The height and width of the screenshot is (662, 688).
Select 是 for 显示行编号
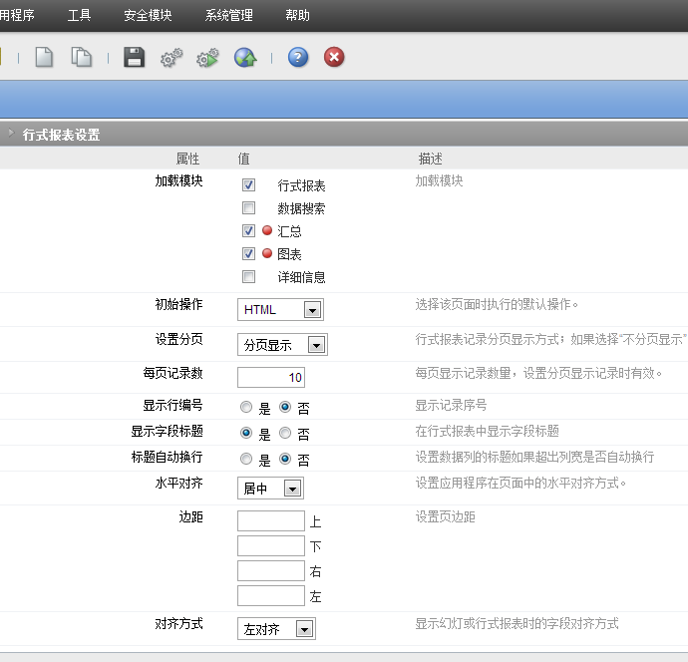pos(246,407)
